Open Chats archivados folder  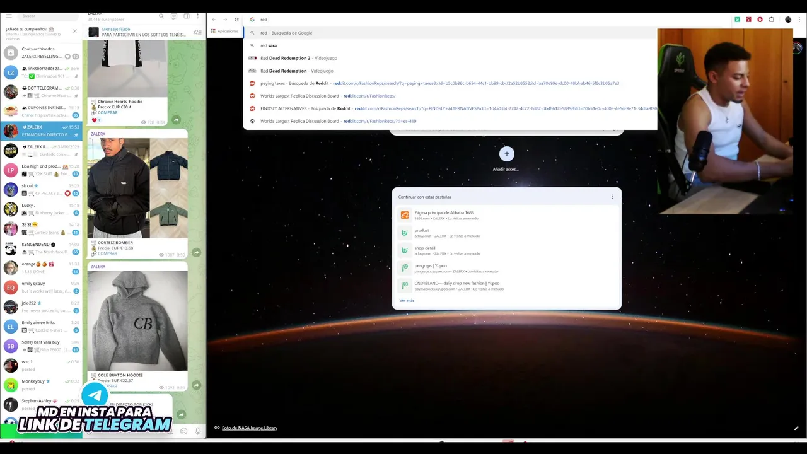coord(41,52)
